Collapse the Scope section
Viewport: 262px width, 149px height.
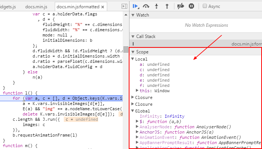click(133, 52)
